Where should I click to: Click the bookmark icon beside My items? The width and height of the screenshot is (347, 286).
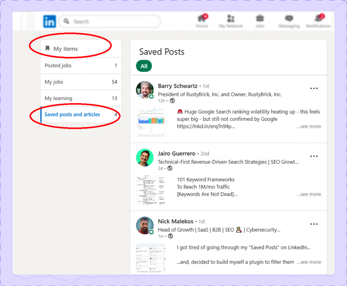[x=47, y=48]
